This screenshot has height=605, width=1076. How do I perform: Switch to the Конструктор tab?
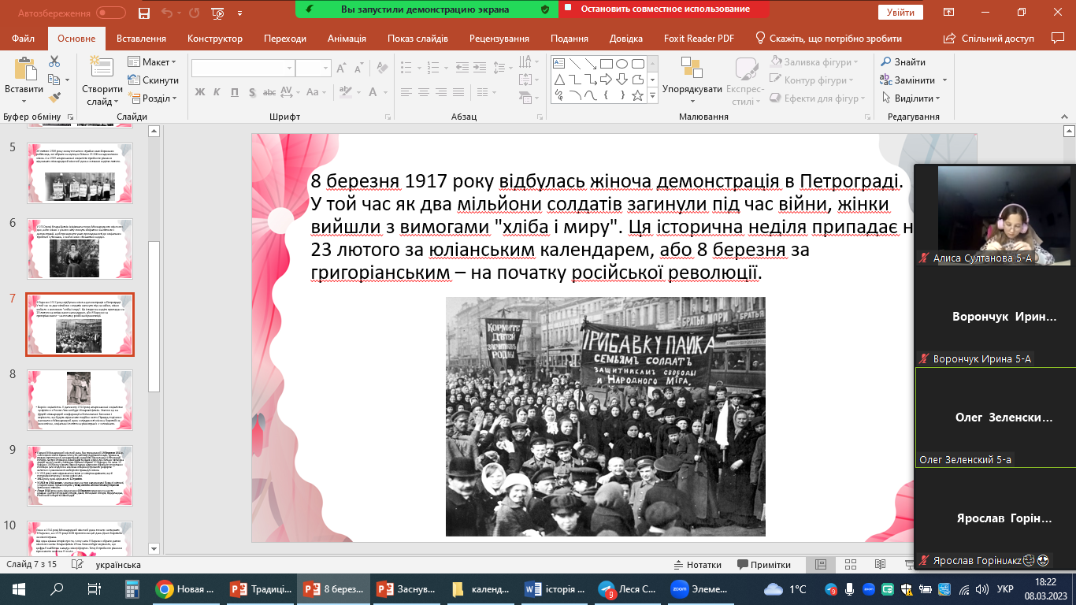(x=214, y=39)
